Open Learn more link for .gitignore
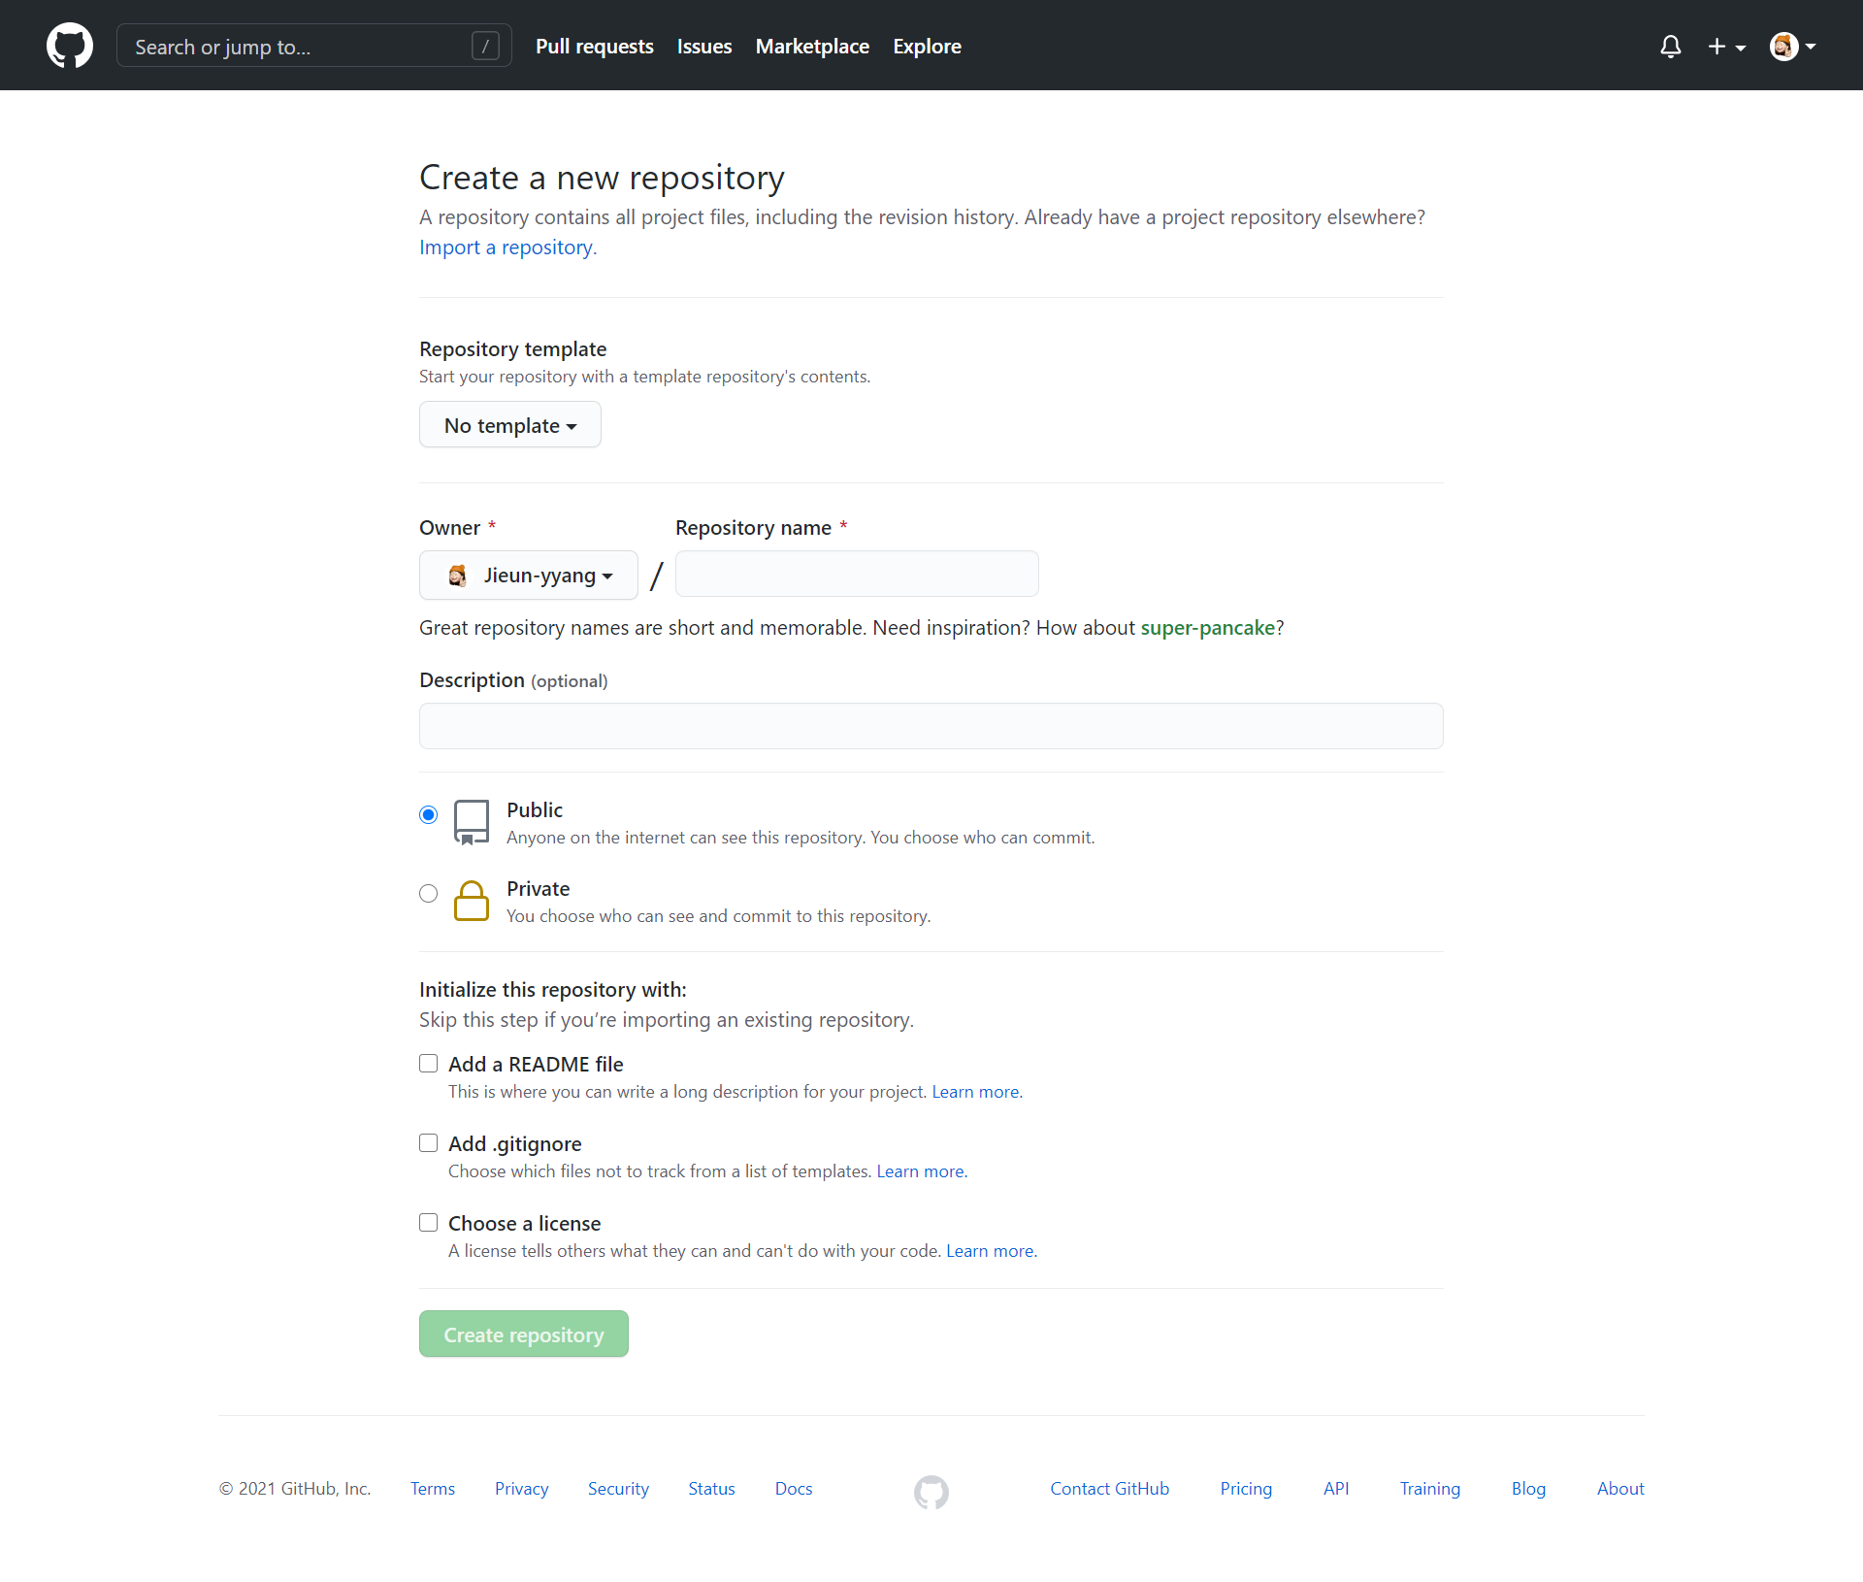 [922, 1171]
